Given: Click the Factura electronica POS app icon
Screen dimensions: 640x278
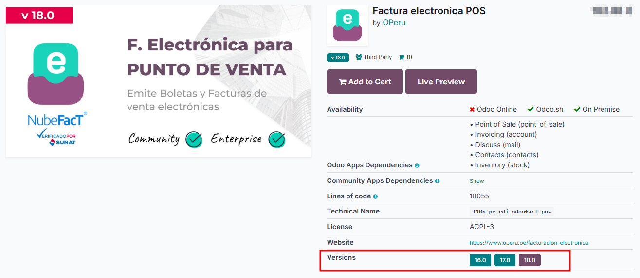Looking at the screenshot, I should (347, 25).
